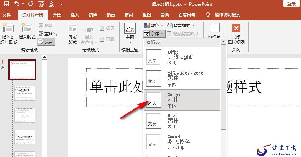Viewport: 301px width, 157px height.
Task: Select Corbel 华文楷体 font theme
Action: (x=182, y=142)
